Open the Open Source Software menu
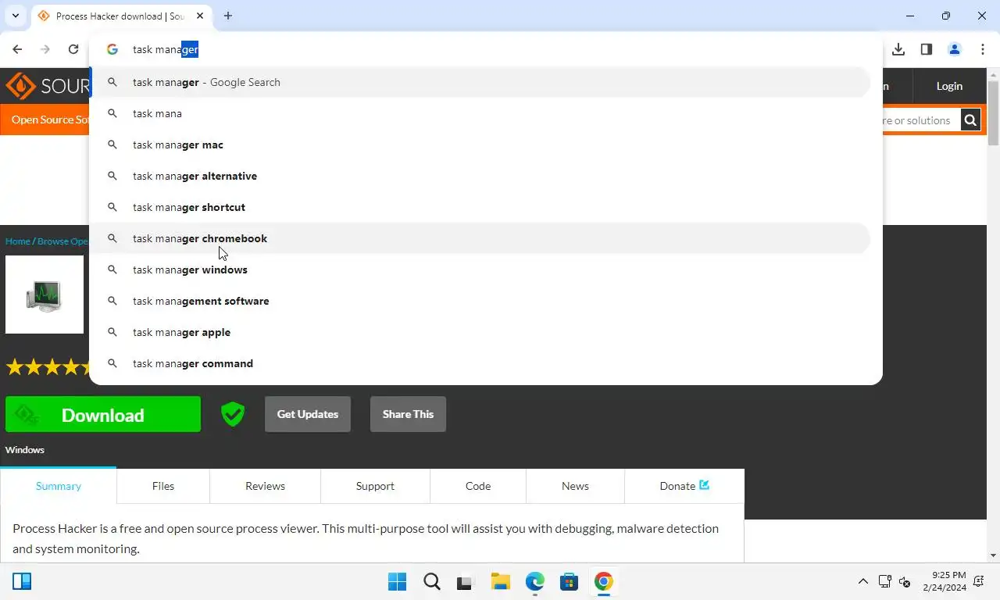Image resolution: width=1000 pixels, height=600 pixels. [50, 120]
